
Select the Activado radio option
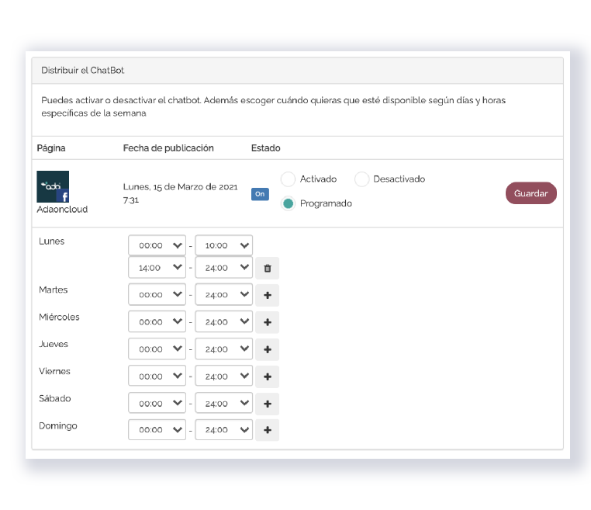[288, 179]
